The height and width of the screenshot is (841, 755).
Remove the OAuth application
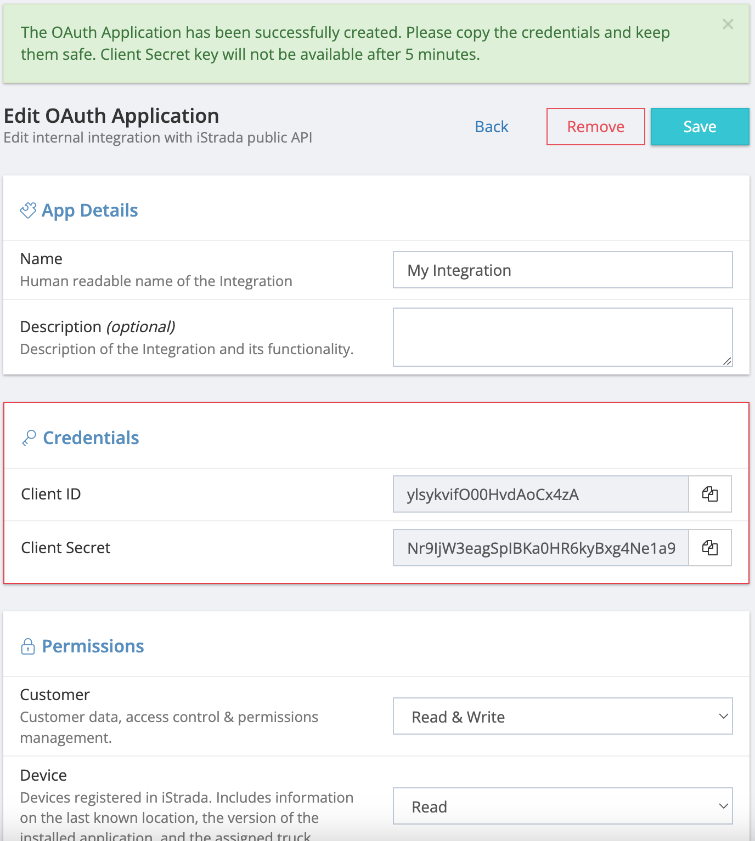point(595,126)
